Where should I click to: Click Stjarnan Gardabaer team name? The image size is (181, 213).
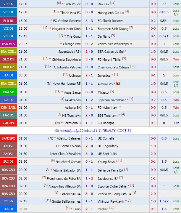(111, 100)
